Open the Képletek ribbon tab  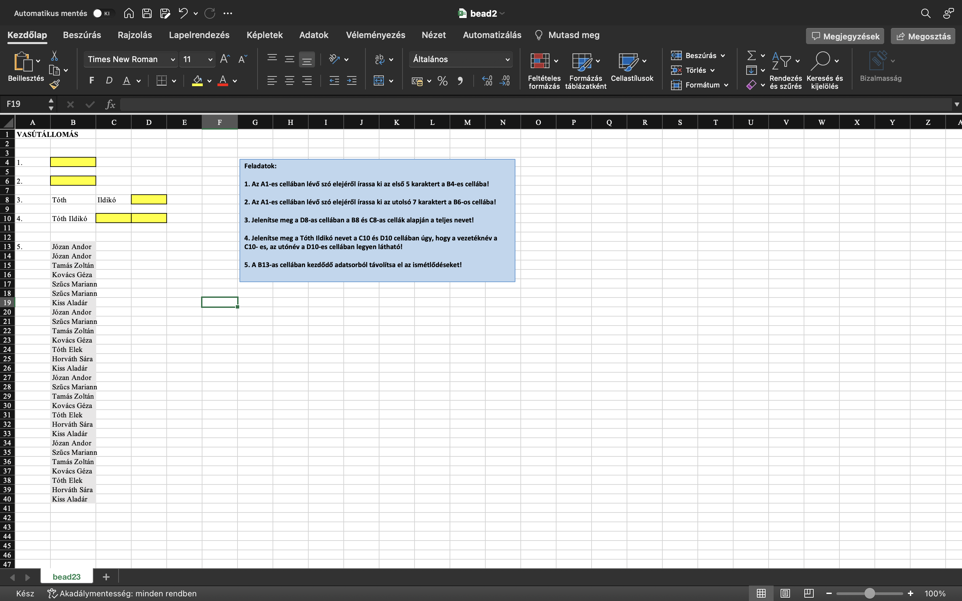click(265, 35)
